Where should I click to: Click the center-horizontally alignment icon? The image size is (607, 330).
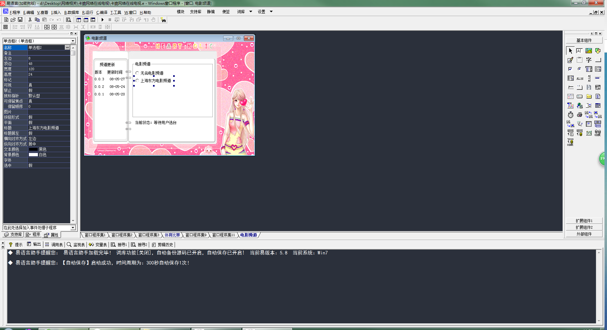pyautogui.click(x=47, y=27)
